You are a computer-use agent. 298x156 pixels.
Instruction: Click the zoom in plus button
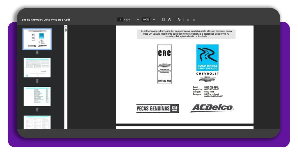(x=154, y=19)
